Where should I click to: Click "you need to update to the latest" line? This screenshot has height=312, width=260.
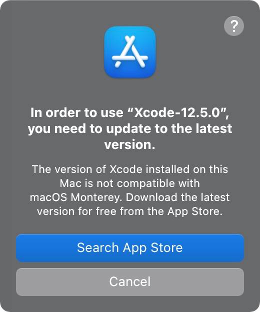[130, 129]
